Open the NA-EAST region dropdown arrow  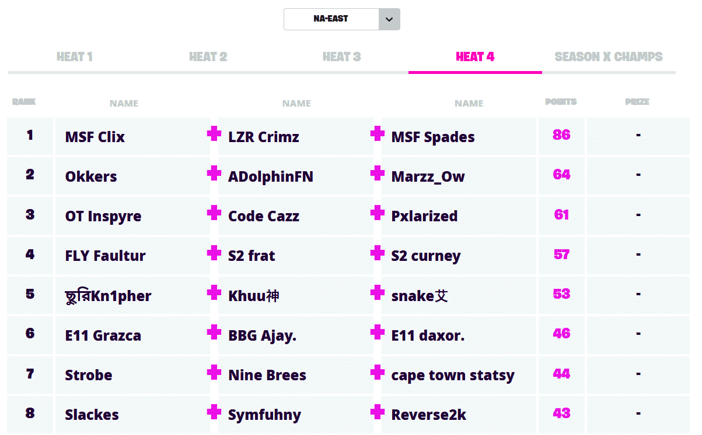pos(389,19)
